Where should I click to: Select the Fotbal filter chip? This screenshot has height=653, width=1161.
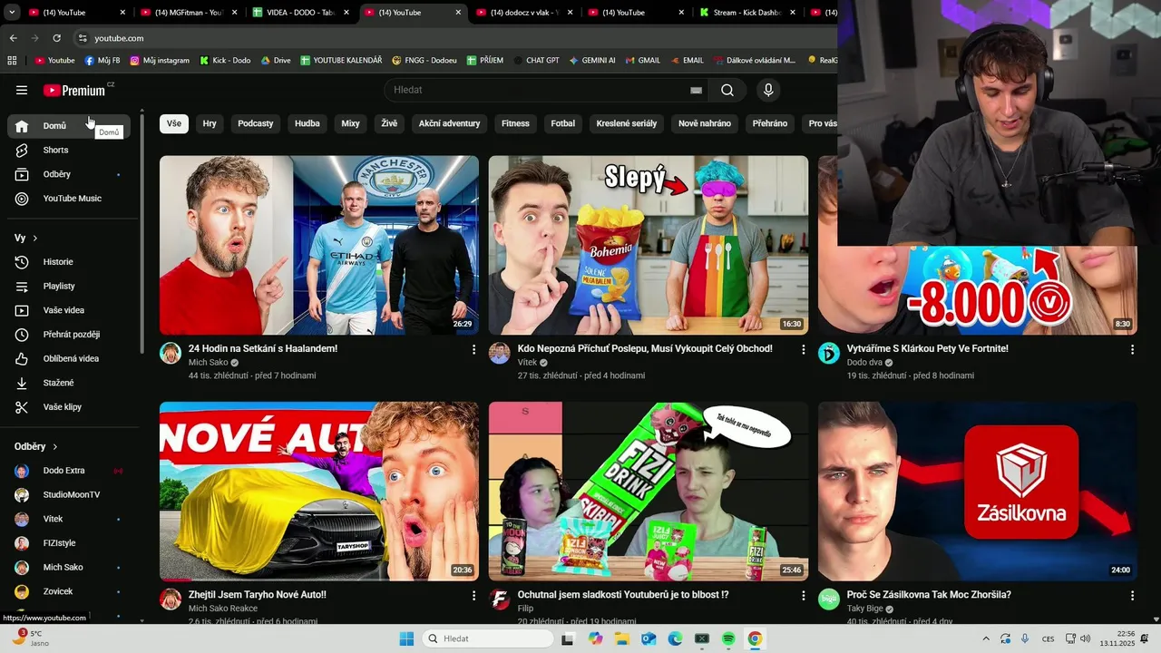pyautogui.click(x=563, y=123)
